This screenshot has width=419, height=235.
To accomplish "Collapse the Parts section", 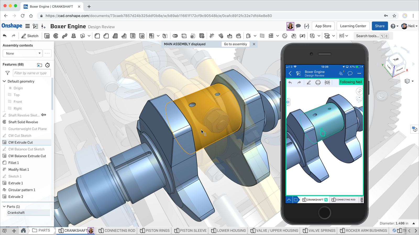I will pos(4,207).
